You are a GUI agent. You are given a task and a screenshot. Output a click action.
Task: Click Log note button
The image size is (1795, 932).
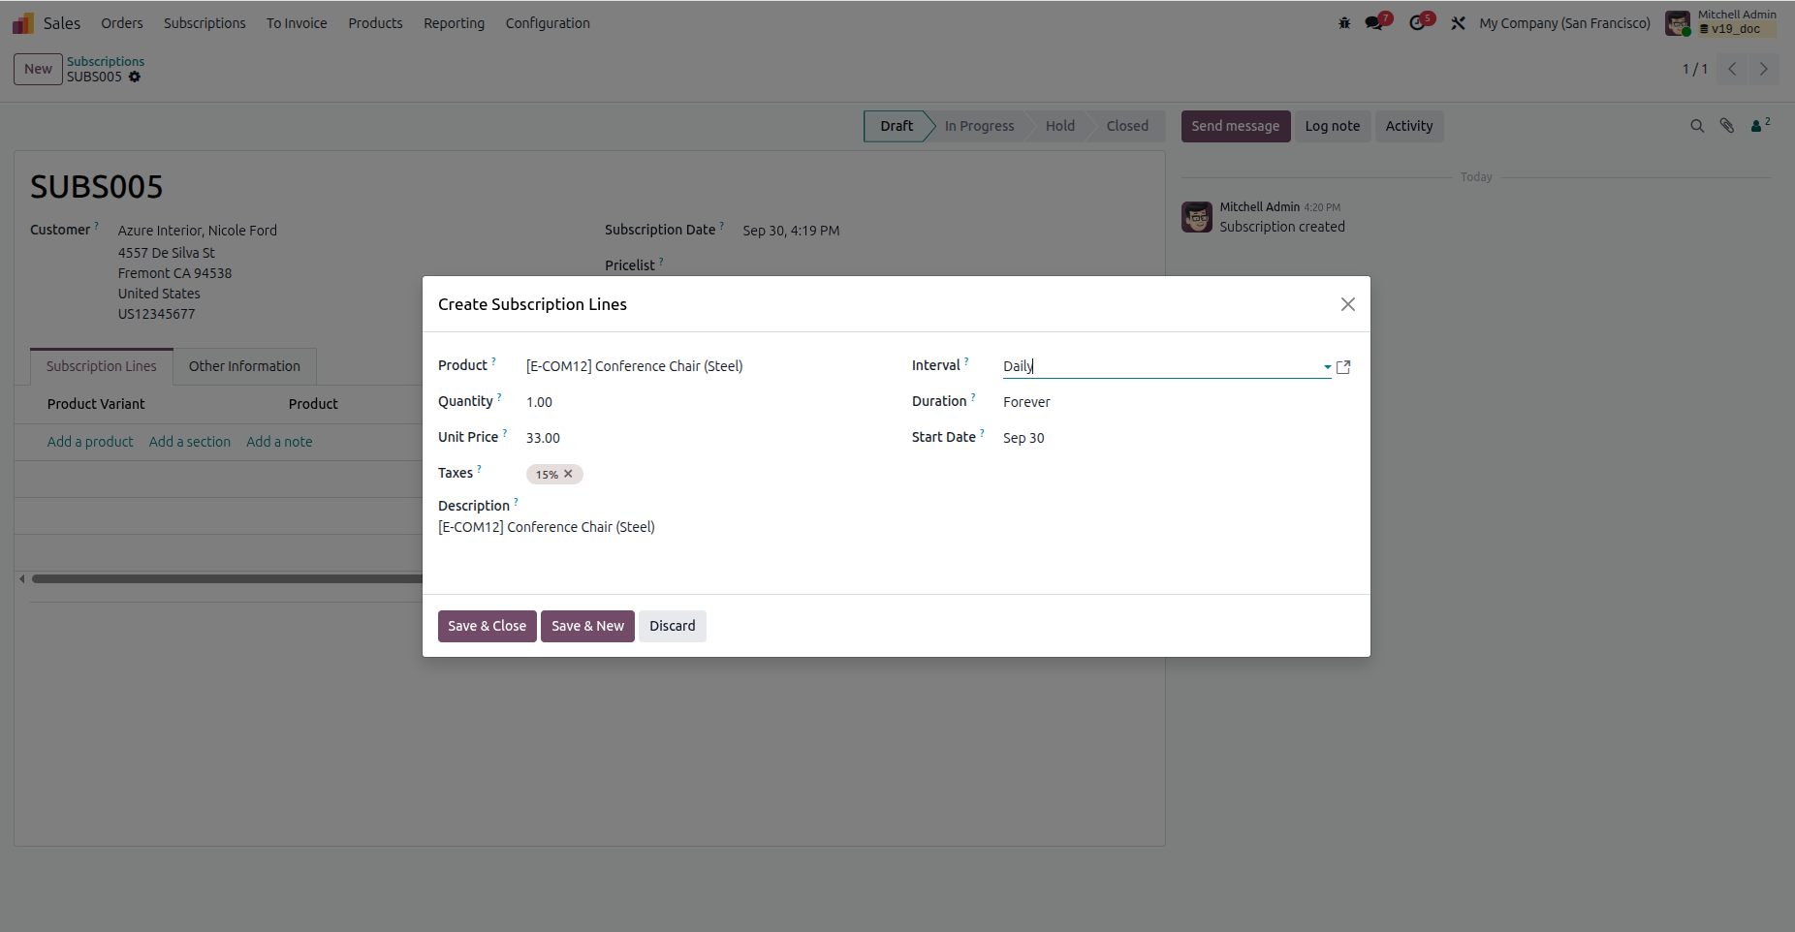1333,126
